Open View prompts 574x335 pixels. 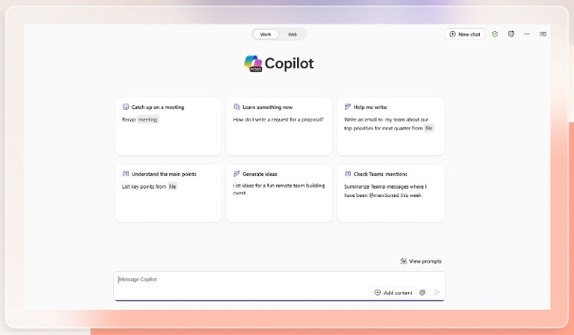pos(421,261)
